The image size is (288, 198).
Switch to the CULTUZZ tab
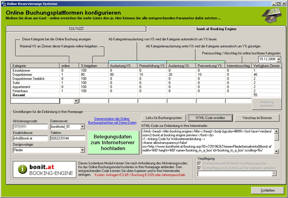pos(76,29)
